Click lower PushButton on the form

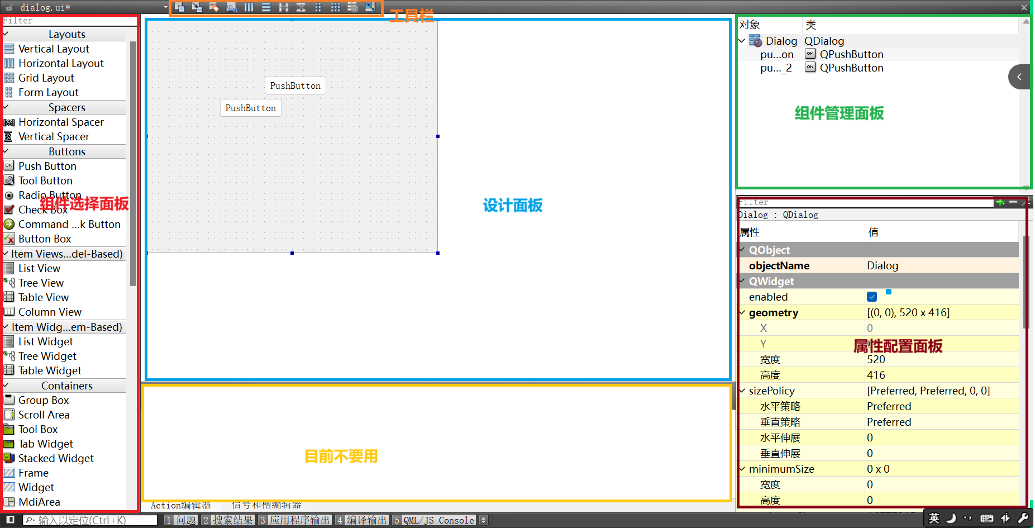(251, 108)
